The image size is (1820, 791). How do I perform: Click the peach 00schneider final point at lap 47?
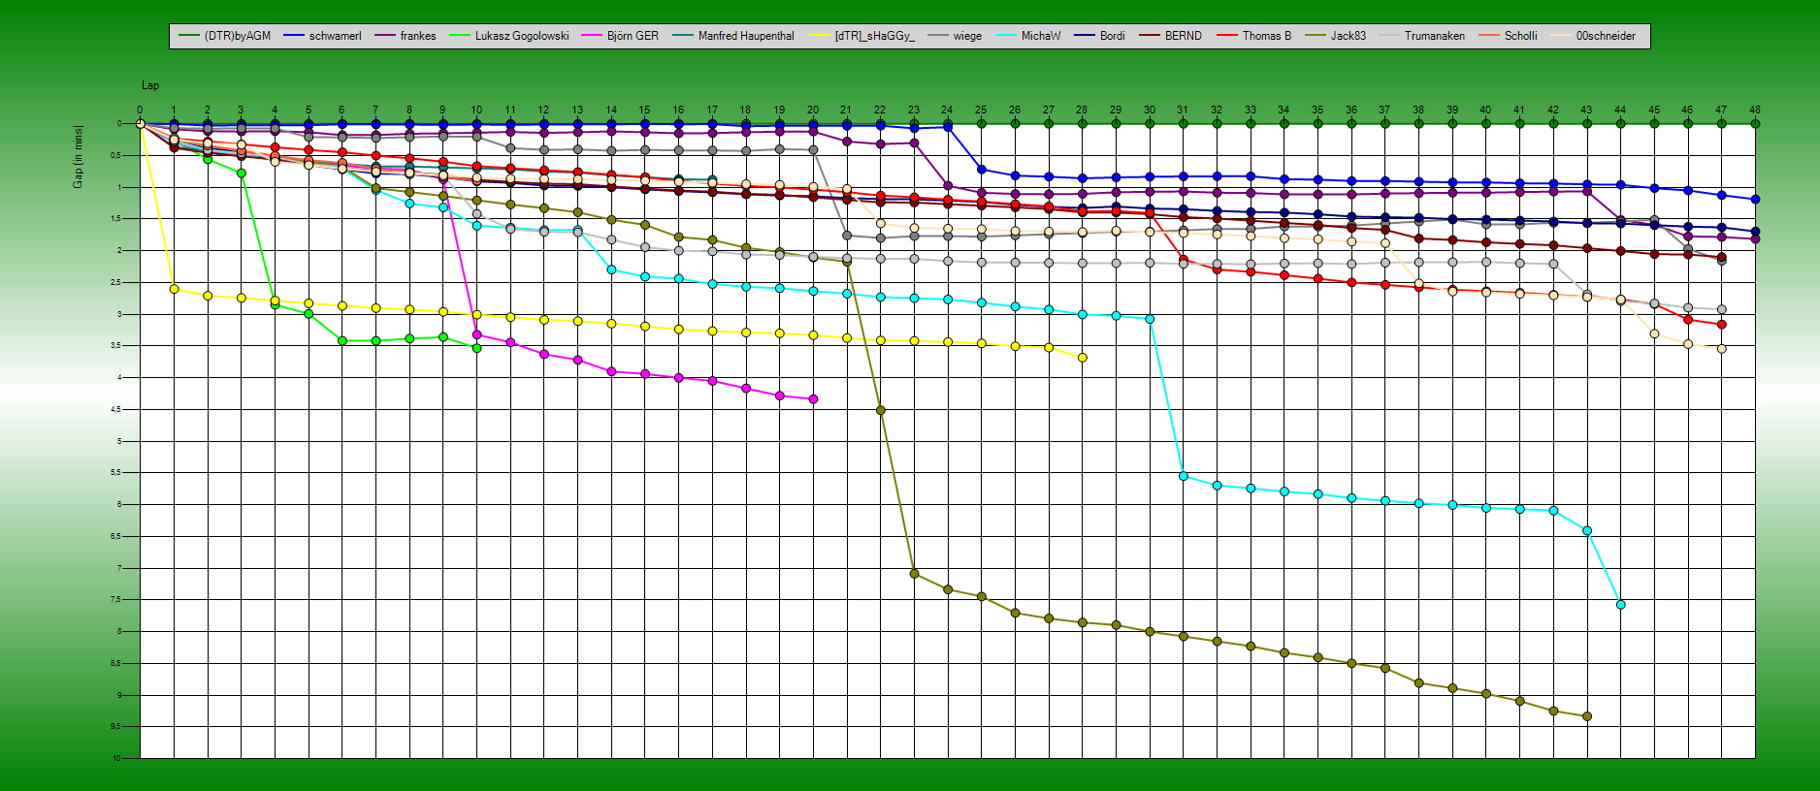pyautogui.click(x=1722, y=349)
